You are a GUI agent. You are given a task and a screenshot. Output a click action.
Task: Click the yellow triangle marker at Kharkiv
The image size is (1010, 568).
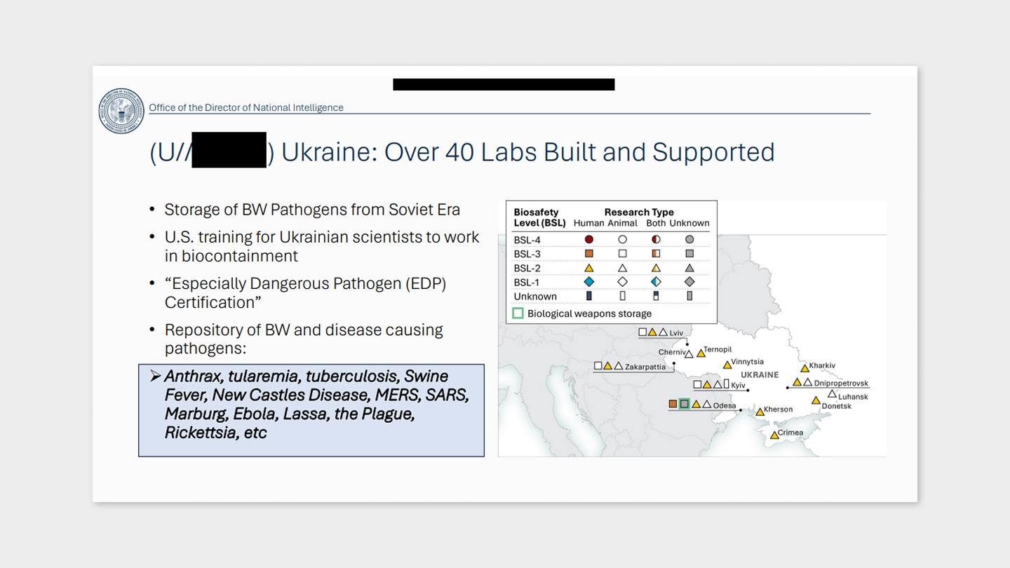pyautogui.click(x=804, y=368)
